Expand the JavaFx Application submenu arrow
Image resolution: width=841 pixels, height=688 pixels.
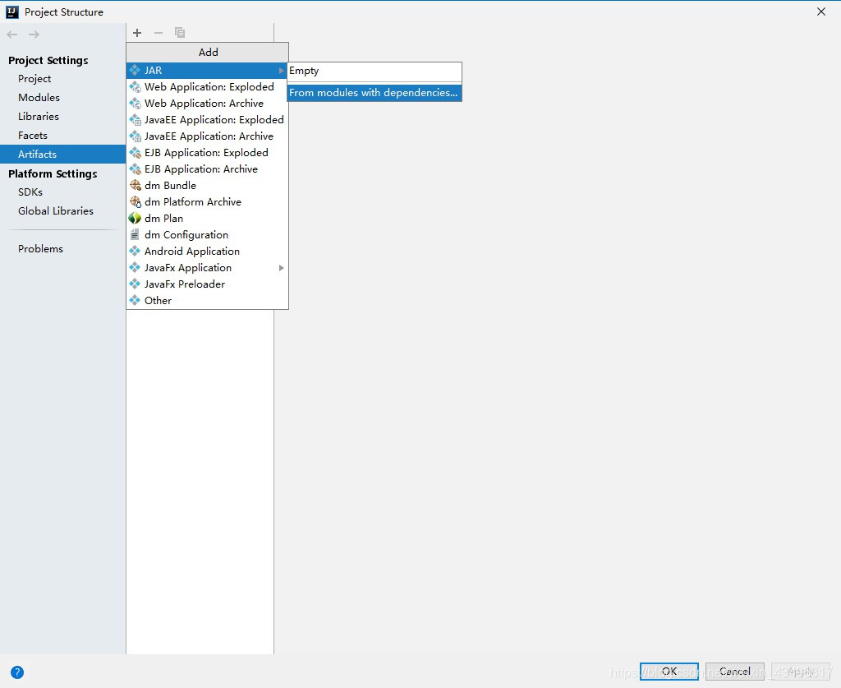(281, 268)
